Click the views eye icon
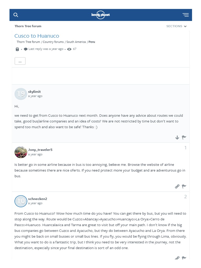Screen dimensions: 201x268 point(69,49)
